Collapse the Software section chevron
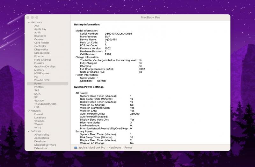 click(29, 131)
